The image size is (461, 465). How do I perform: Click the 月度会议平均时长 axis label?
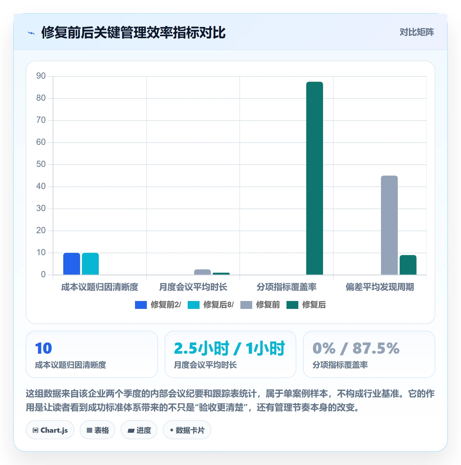coord(193,287)
